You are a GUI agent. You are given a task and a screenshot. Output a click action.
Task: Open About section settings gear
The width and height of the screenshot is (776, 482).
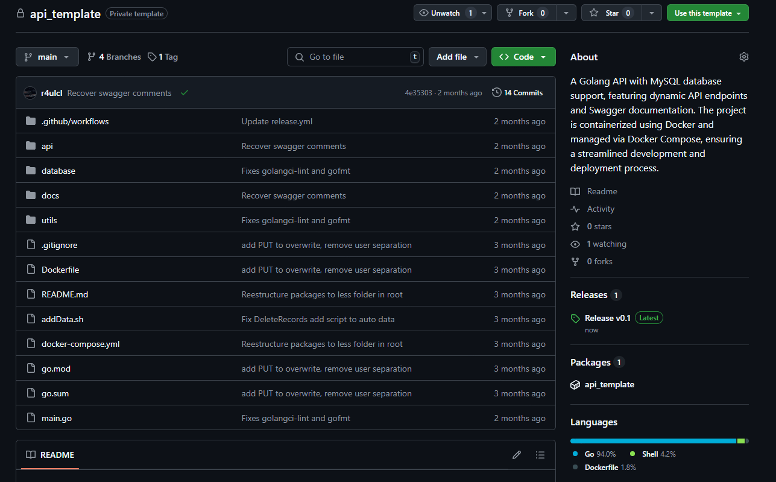(743, 56)
